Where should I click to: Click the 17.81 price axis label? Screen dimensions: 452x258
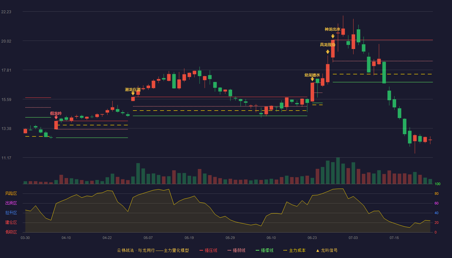(x=6, y=70)
